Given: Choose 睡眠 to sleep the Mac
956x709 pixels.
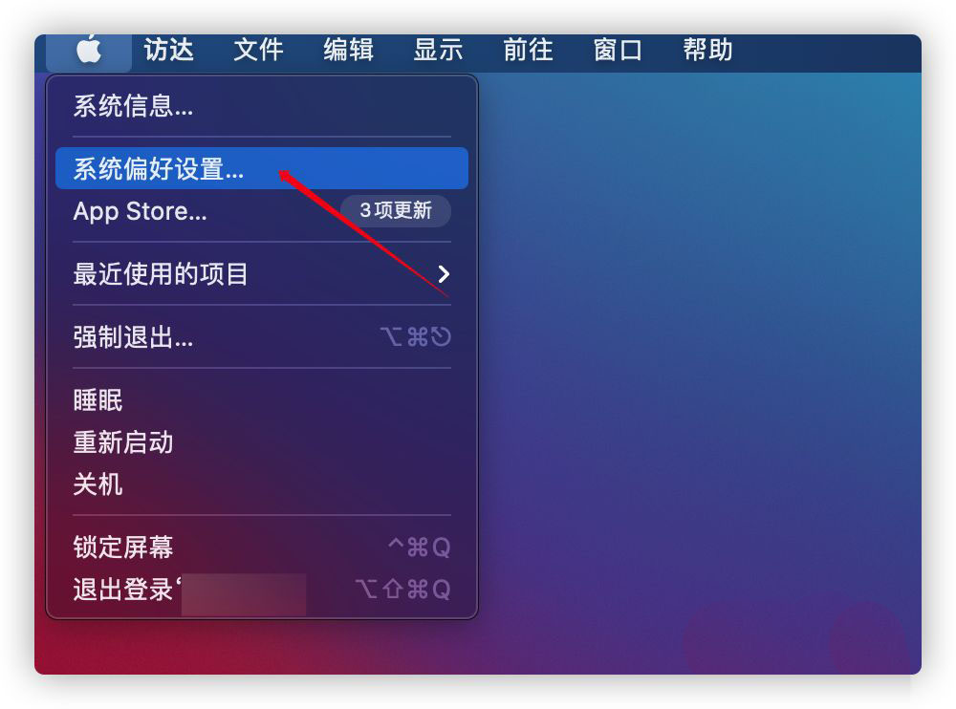Looking at the screenshot, I should 262,400.
